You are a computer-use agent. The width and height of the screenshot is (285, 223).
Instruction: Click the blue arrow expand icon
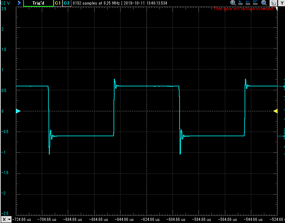(19, 3)
